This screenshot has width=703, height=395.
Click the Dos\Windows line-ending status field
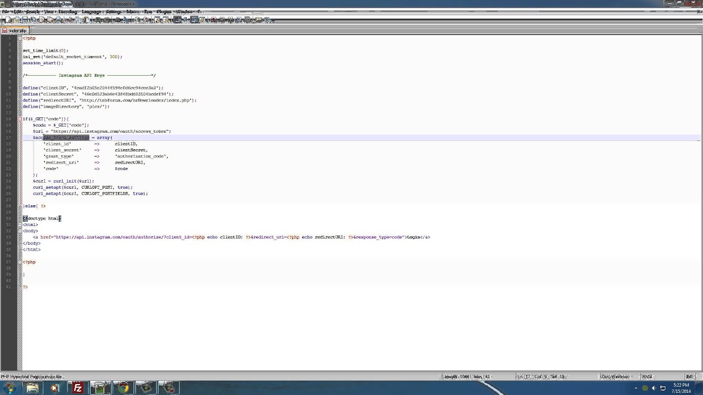pos(615,377)
